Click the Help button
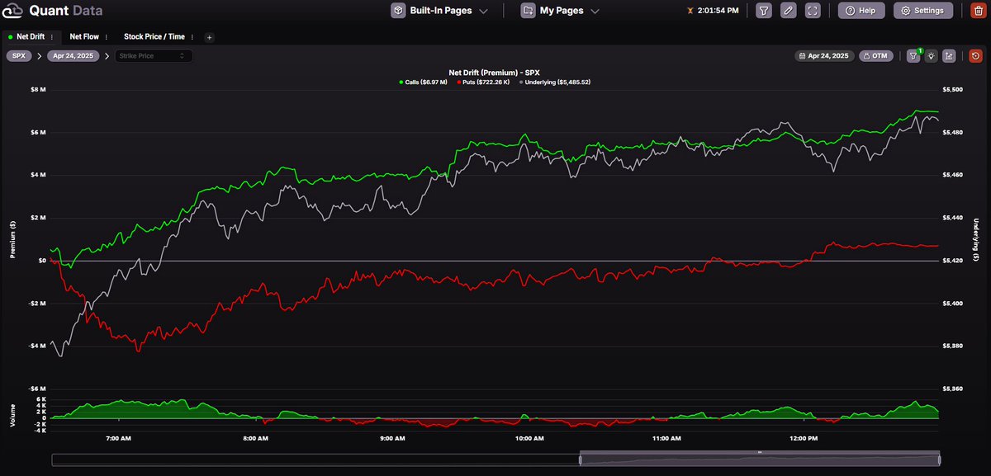The width and height of the screenshot is (991, 476). coord(861,11)
